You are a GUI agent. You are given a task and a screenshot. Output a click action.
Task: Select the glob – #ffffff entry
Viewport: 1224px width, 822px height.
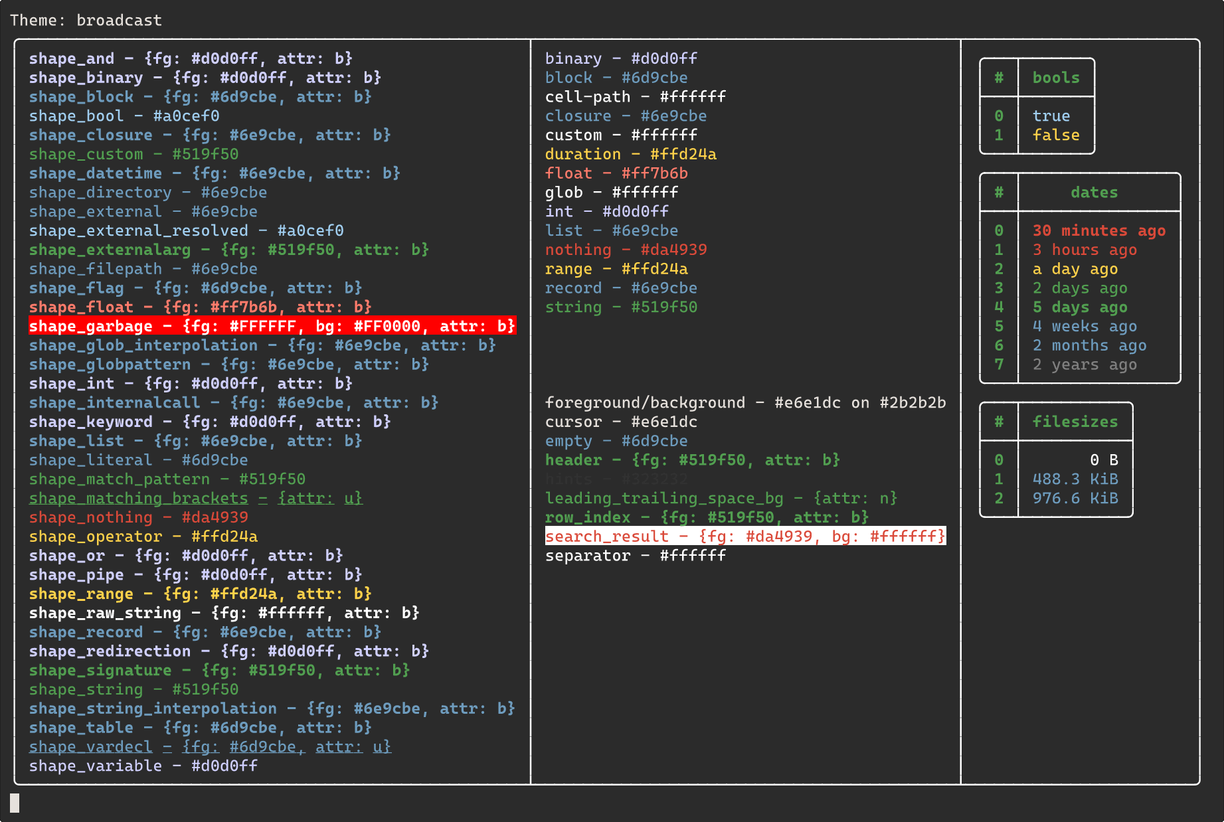(612, 193)
